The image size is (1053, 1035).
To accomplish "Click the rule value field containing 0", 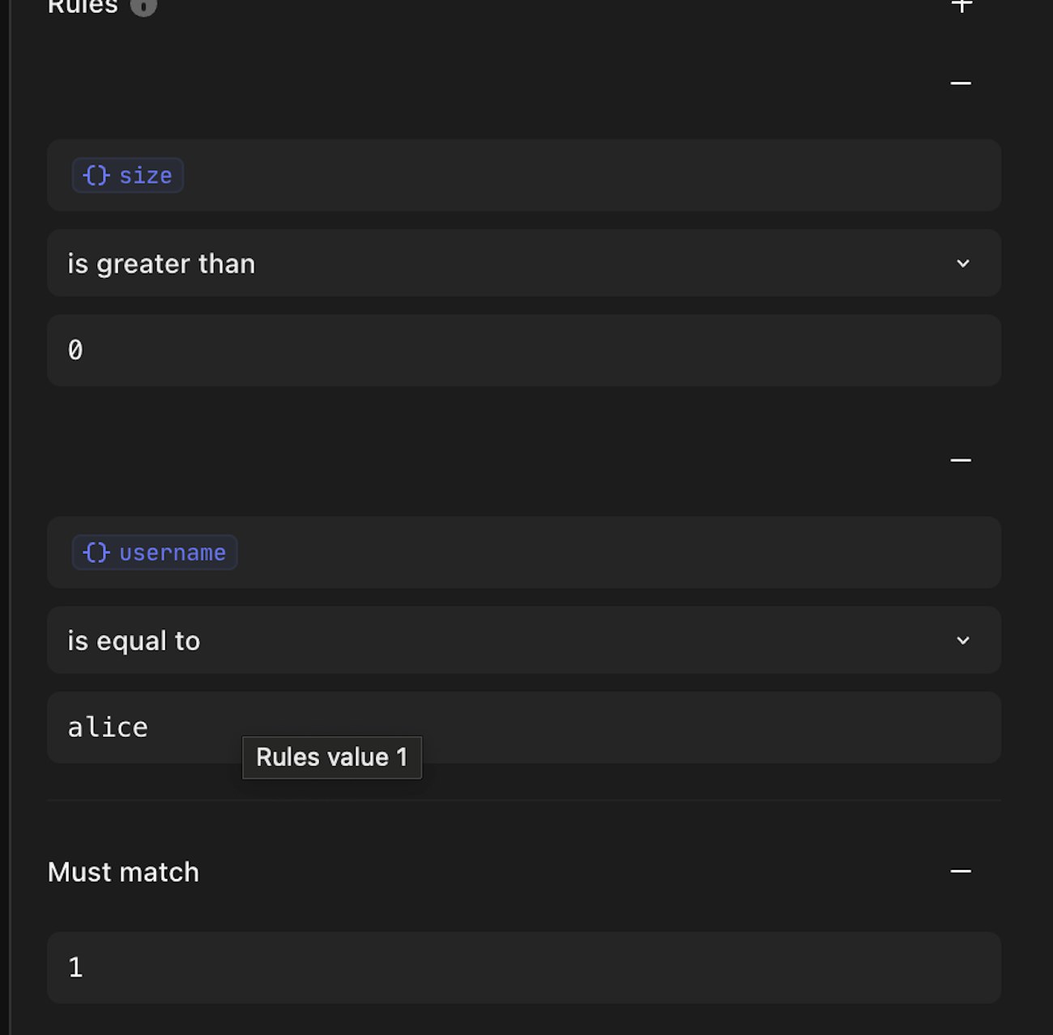I will pyautogui.click(x=523, y=351).
